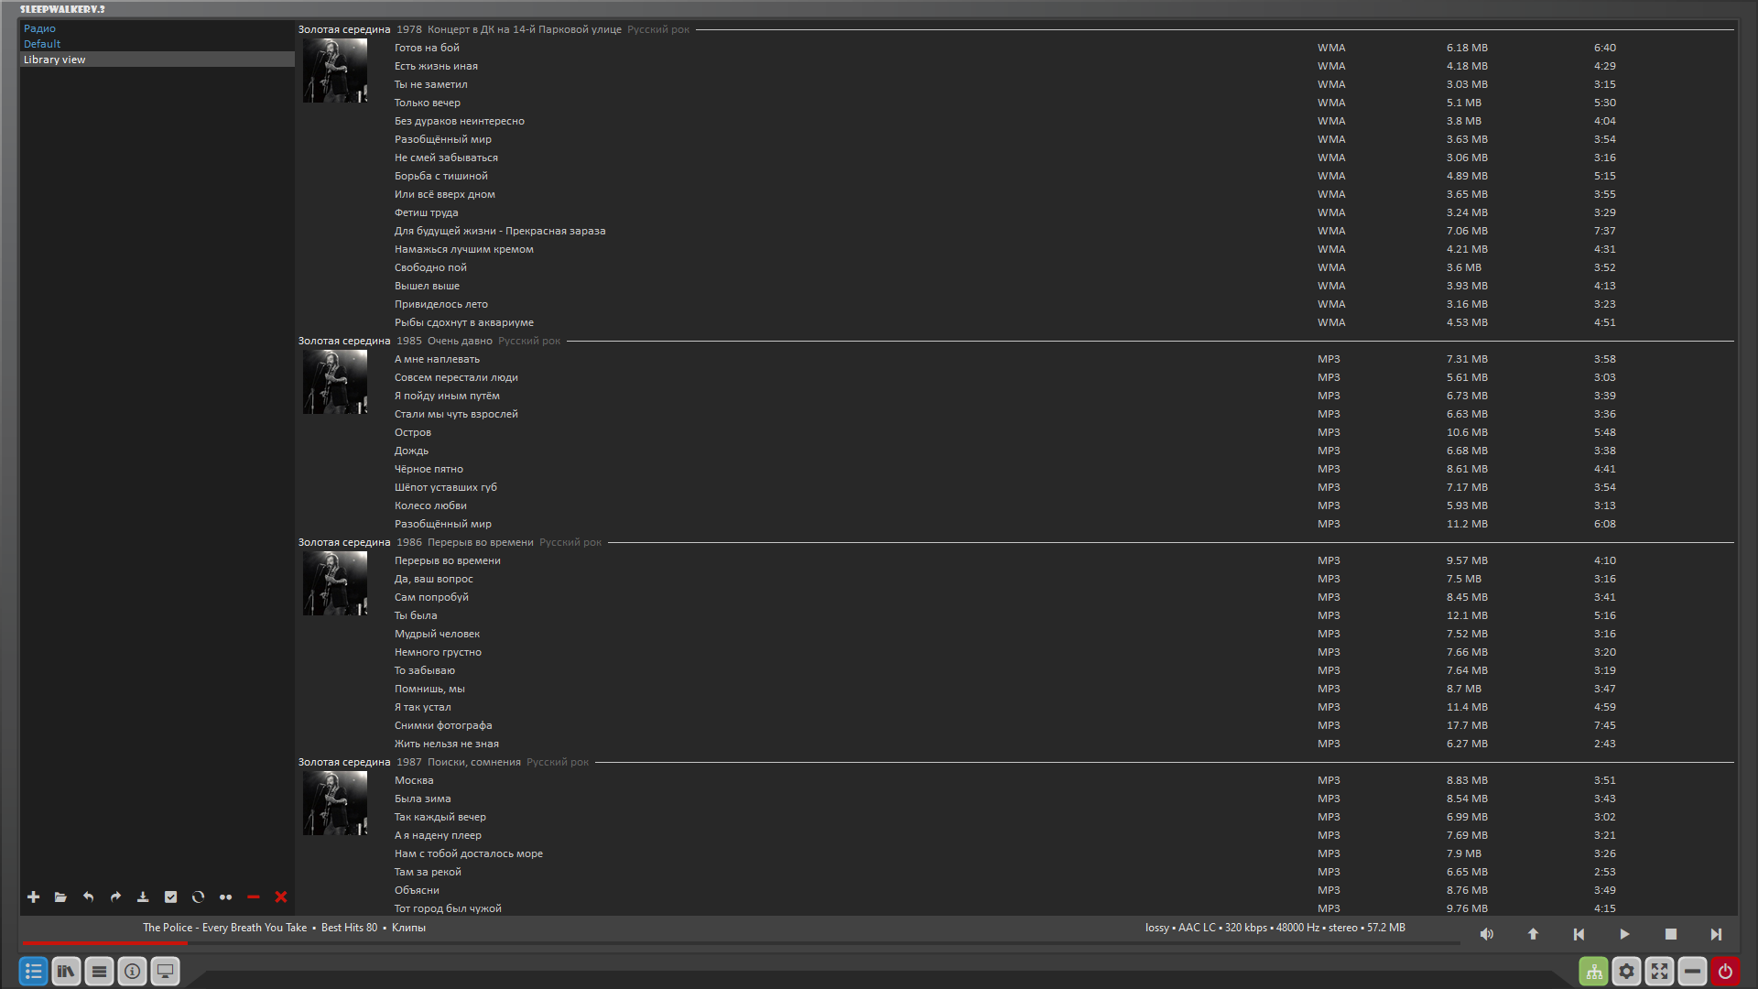Click the red X delete icon

281,897
